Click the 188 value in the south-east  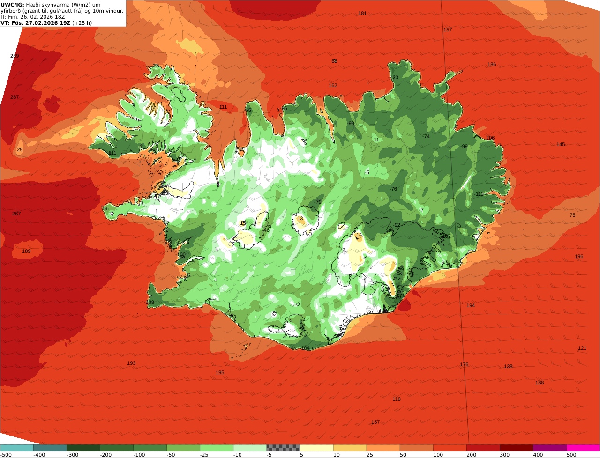(x=540, y=383)
